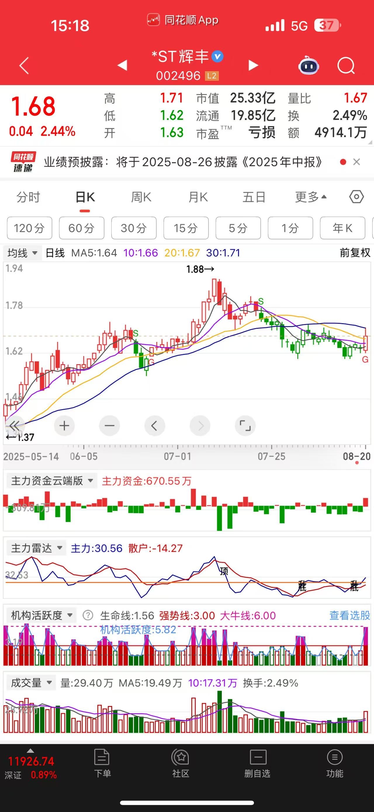Open the 均线 indicator dropdown

23,253
